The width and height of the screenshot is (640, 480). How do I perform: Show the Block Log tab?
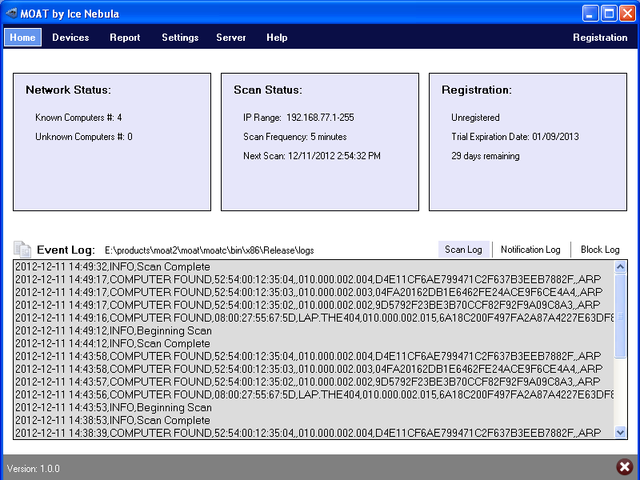pos(600,250)
